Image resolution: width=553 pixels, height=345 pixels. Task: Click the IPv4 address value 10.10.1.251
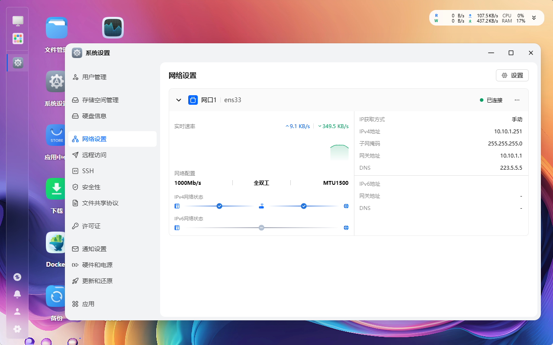(x=508, y=132)
